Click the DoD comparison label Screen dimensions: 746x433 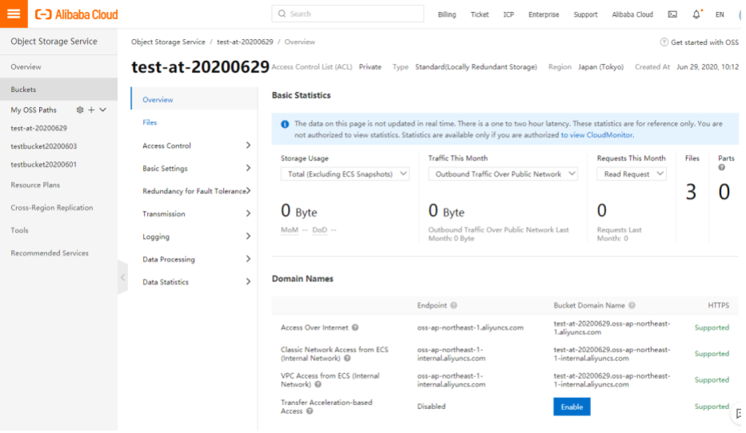coord(320,230)
